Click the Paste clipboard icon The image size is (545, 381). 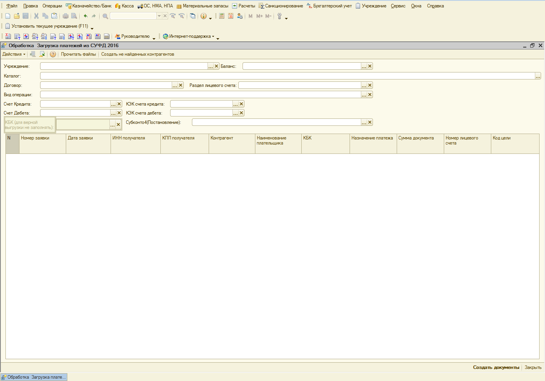pyautogui.click(x=54, y=16)
